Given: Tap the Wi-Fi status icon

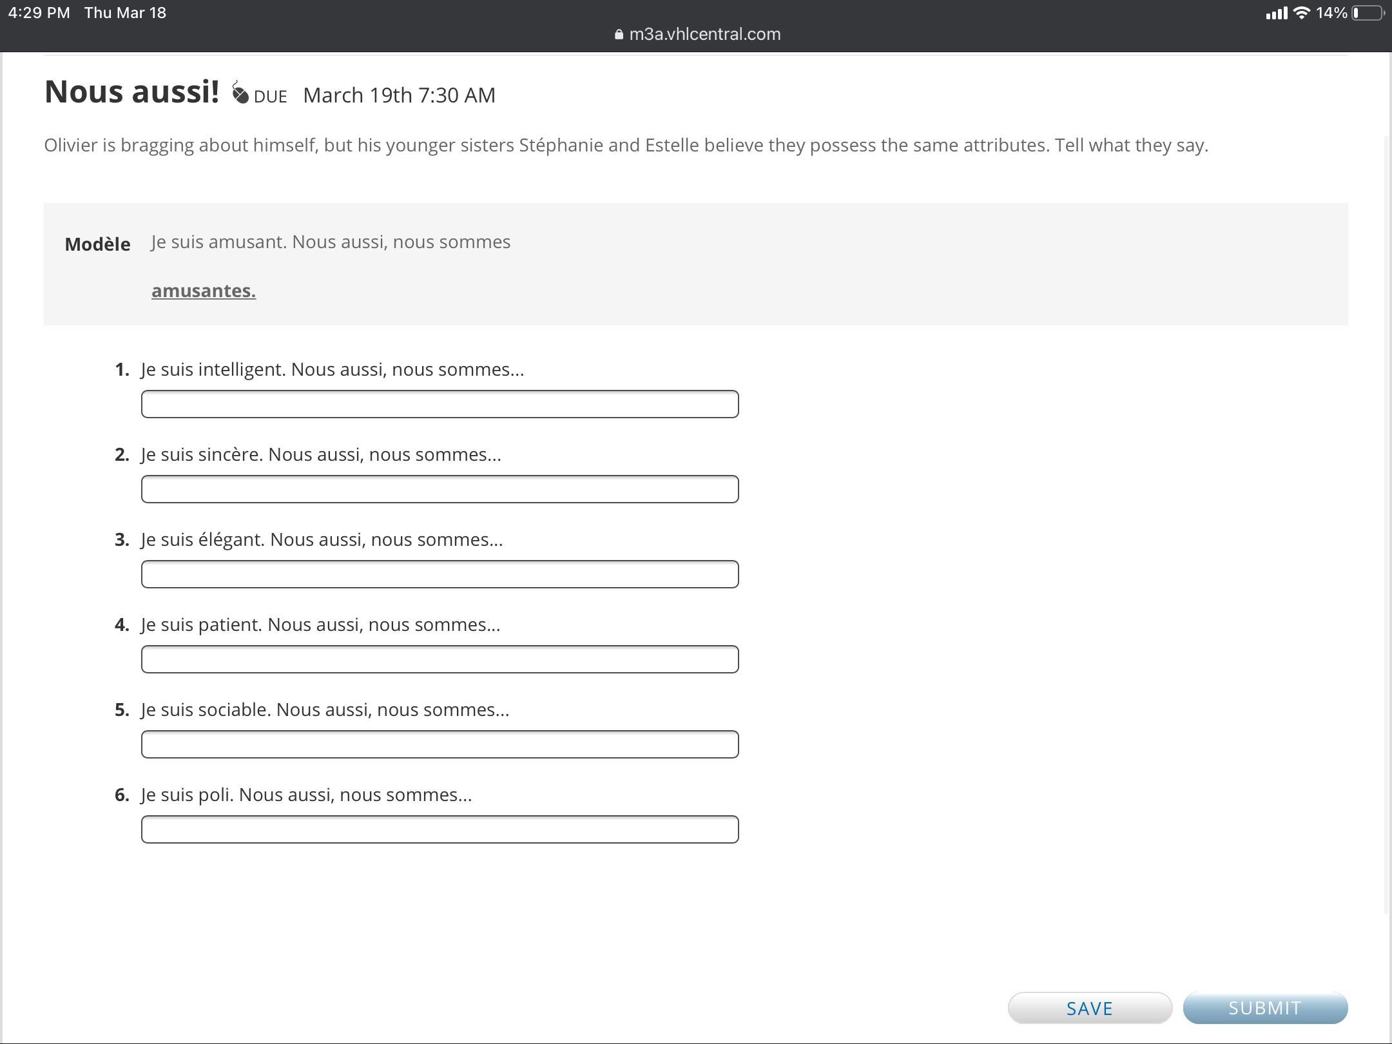Looking at the screenshot, I should click(x=1302, y=13).
